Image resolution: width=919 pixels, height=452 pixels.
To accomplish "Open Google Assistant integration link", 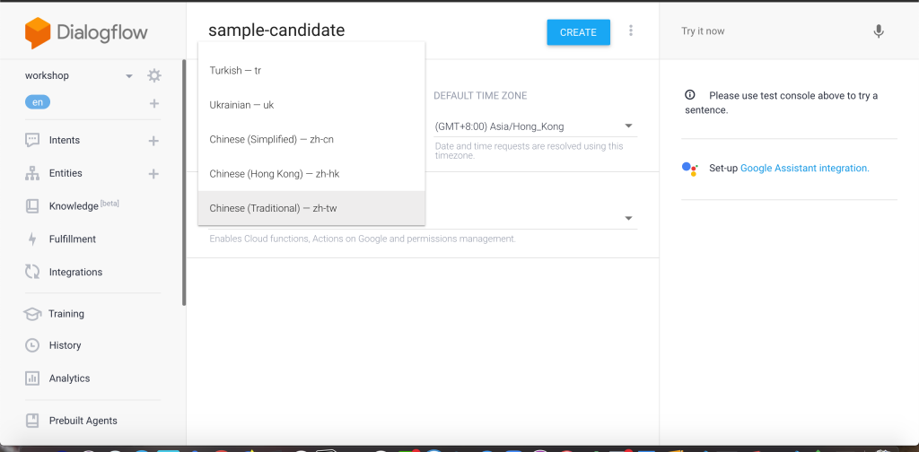I will click(804, 168).
